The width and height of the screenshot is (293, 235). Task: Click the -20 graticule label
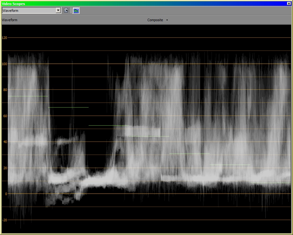click(4, 220)
